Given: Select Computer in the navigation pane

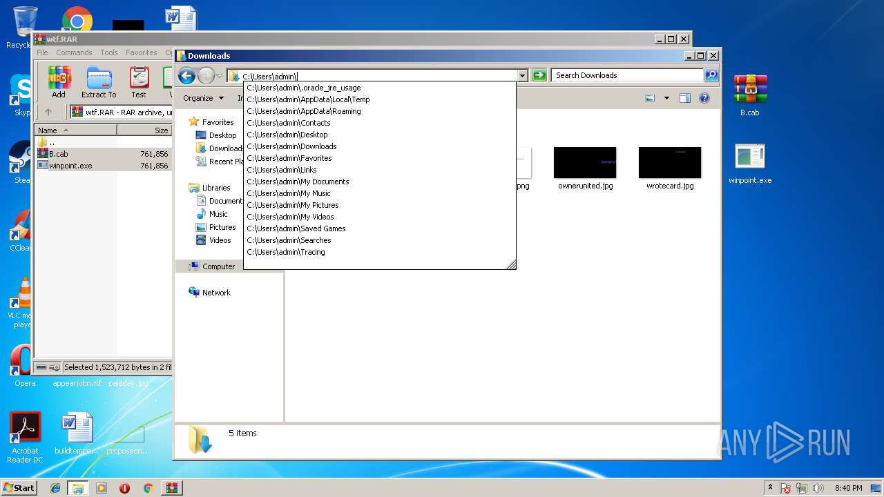Looking at the screenshot, I should pos(212,266).
